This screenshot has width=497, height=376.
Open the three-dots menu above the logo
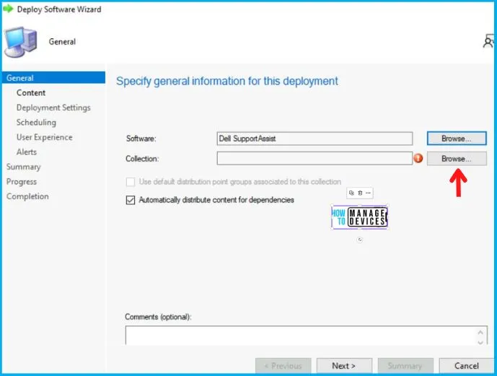(x=368, y=193)
